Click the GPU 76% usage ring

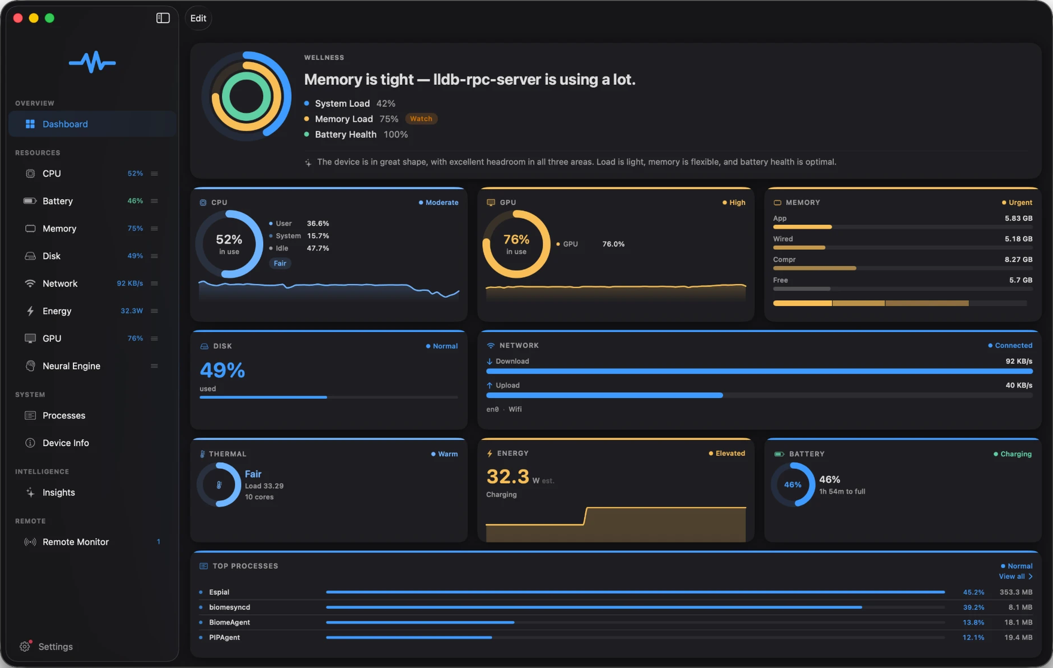[516, 244]
